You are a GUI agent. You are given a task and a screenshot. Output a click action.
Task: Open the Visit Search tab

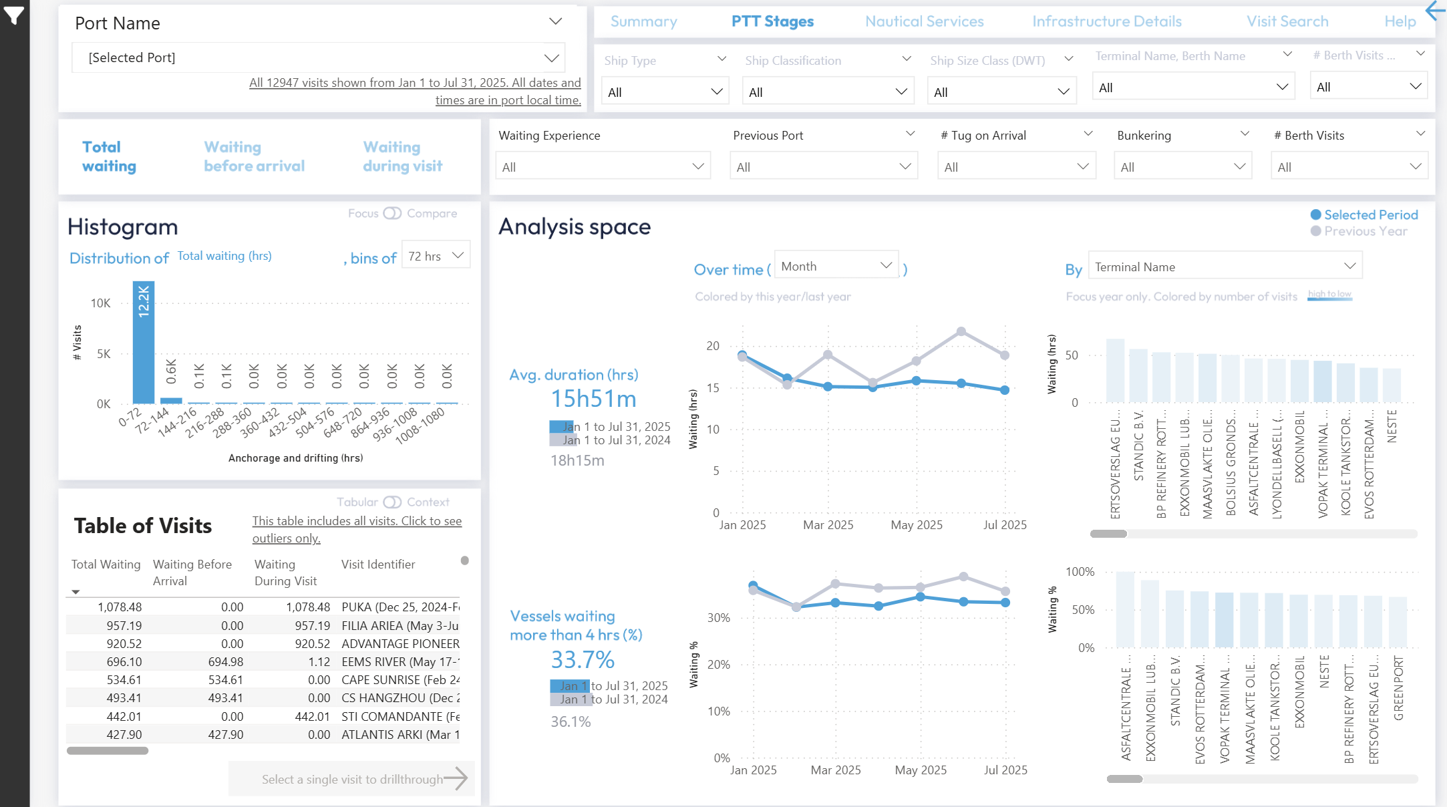coord(1287,21)
